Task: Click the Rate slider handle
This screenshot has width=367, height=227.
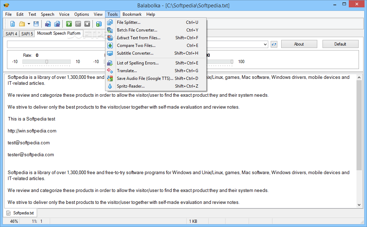Action: (47, 62)
